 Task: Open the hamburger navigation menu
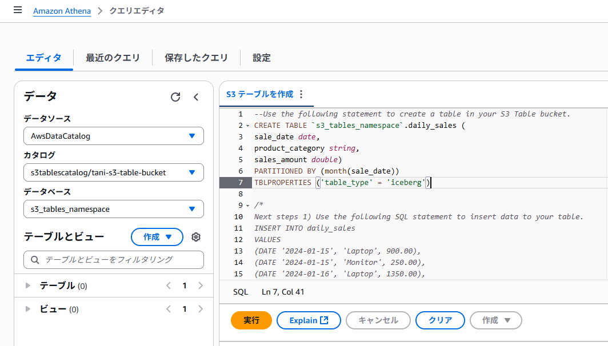coord(17,10)
